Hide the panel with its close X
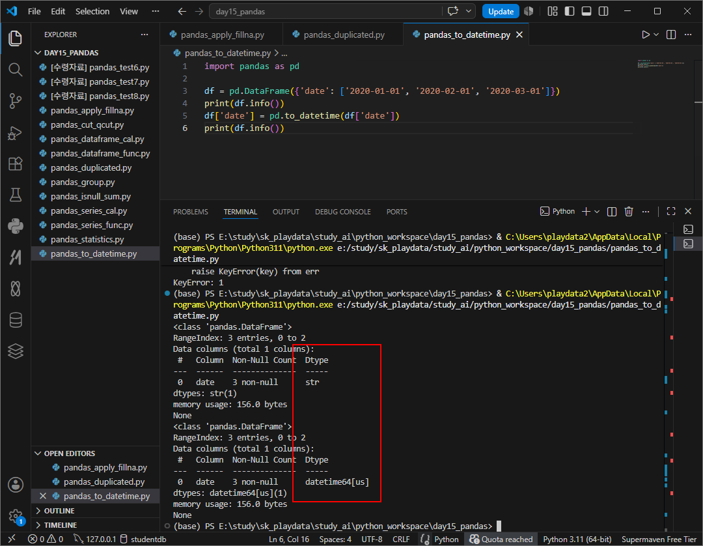Viewport: 703px width, 546px height. click(688, 211)
